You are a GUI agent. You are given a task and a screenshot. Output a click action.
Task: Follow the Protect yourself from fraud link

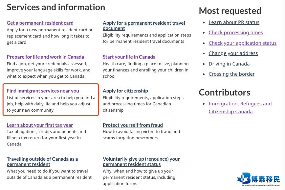(133, 125)
